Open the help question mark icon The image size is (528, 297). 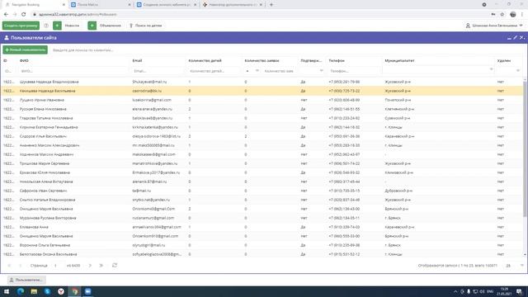[46, 26]
